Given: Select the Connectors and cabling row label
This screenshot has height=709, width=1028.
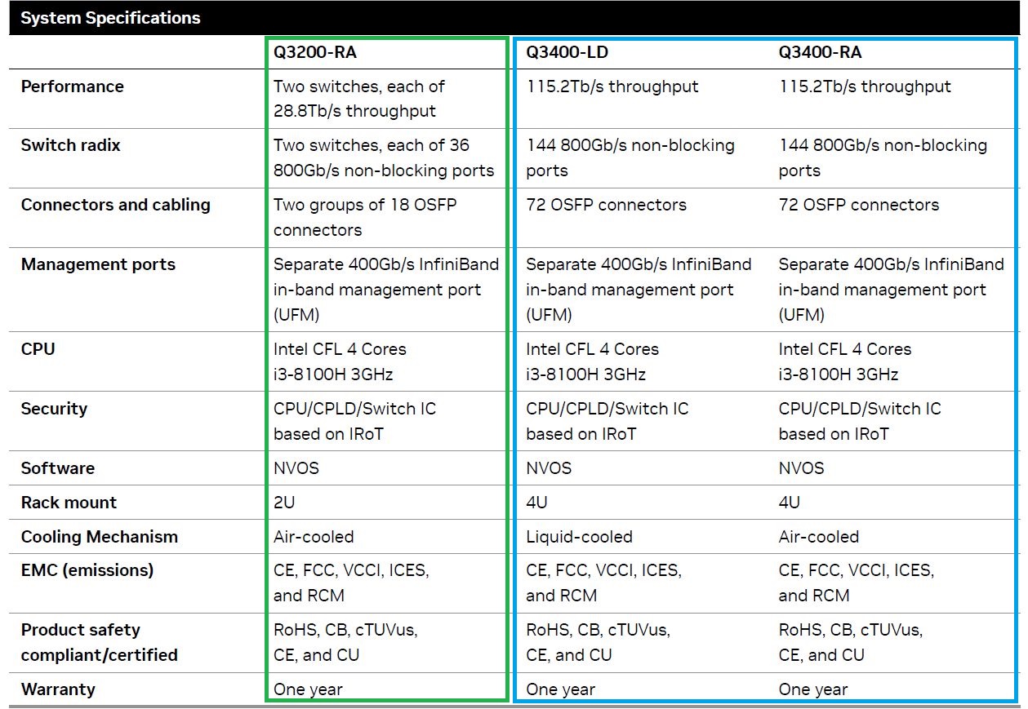Looking at the screenshot, I should point(113,205).
